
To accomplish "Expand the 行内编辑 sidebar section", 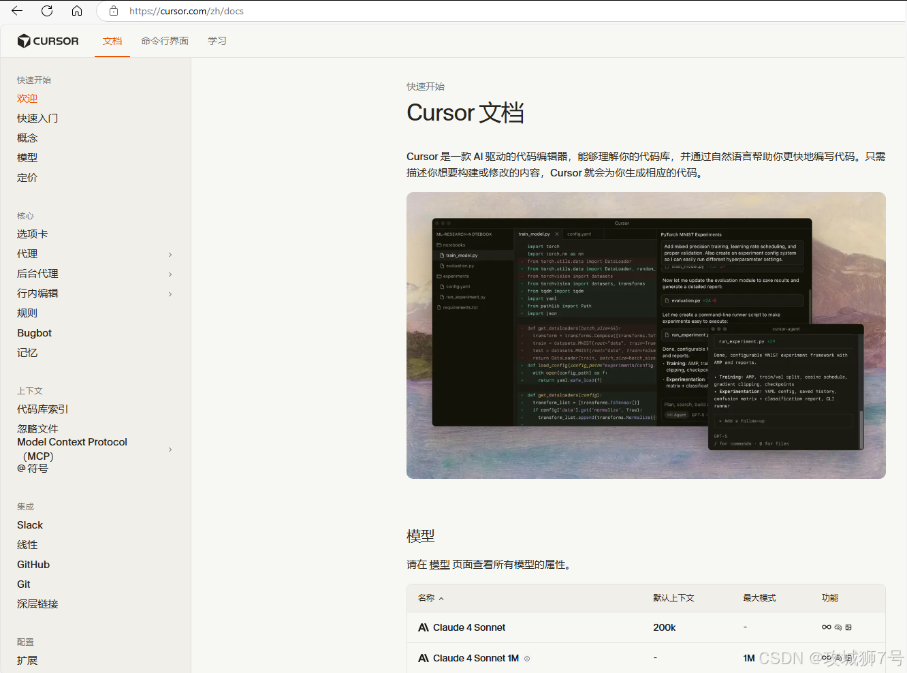I will [170, 294].
